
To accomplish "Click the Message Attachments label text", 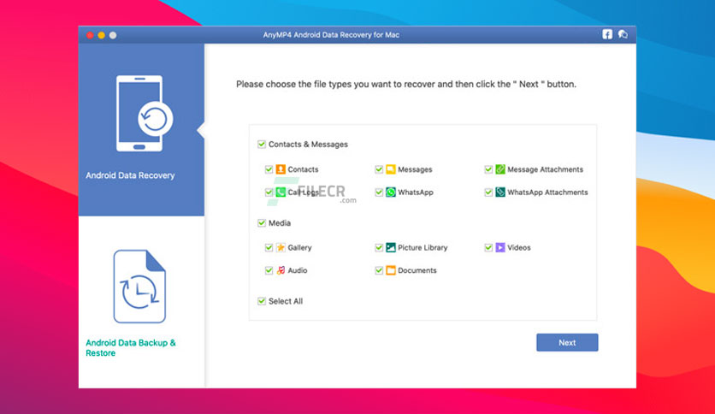I will (x=545, y=169).
